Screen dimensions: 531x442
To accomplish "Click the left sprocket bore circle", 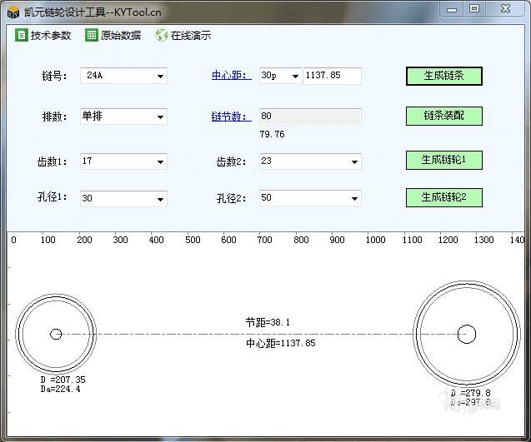I will click(56, 334).
